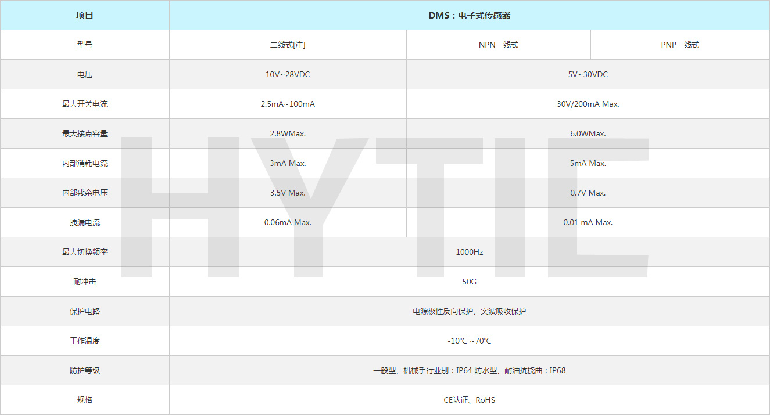Click the PNP三线式 cell
Image resolution: width=770 pixels, height=415 pixels.
[680, 45]
